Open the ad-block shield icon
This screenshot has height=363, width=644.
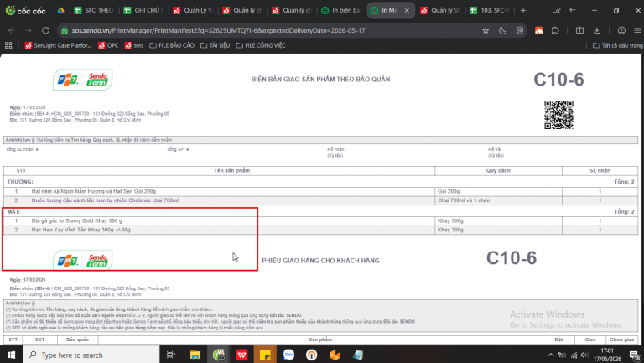point(520,30)
